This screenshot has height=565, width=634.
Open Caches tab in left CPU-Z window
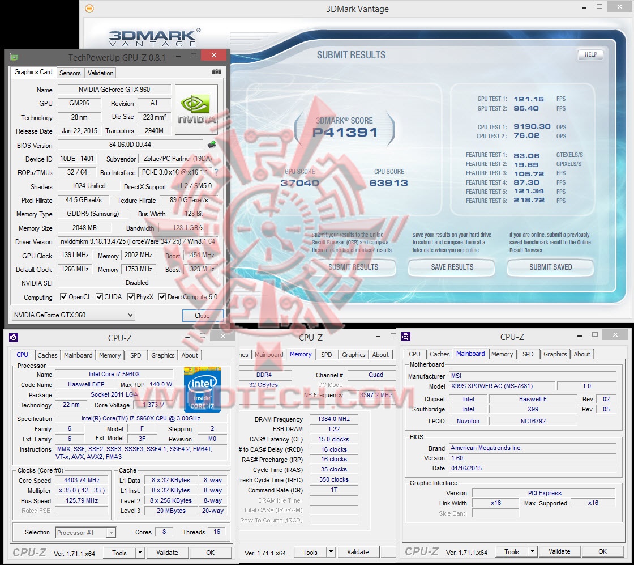(x=48, y=355)
